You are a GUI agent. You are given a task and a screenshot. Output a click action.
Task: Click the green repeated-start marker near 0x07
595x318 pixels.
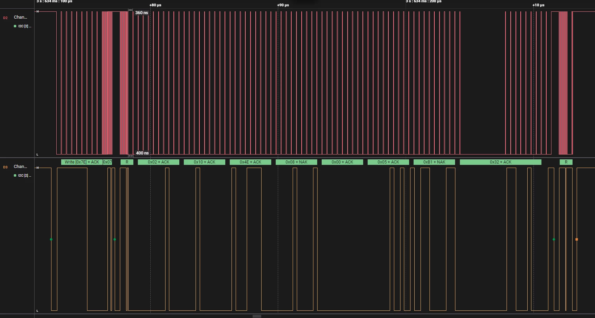tap(115, 239)
